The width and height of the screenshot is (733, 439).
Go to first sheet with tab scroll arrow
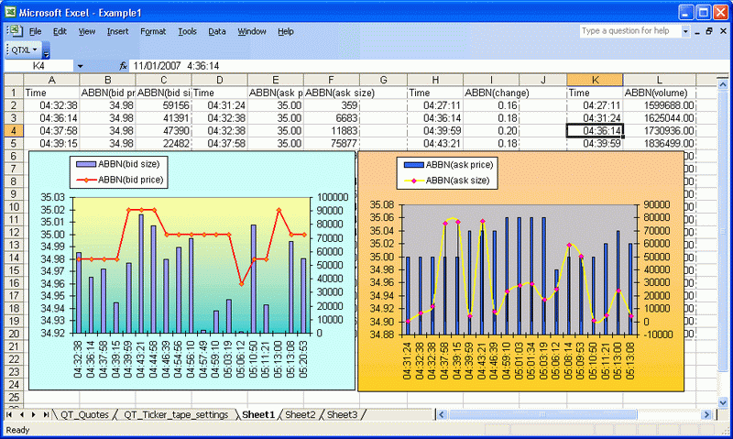[x=10, y=415]
